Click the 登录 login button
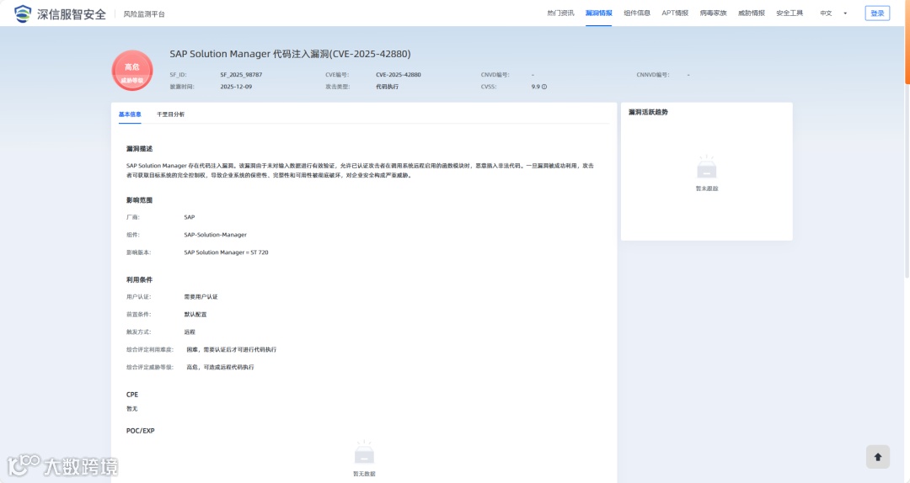The height and width of the screenshot is (483, 910). pyautogui.click(x=877, y=13)
